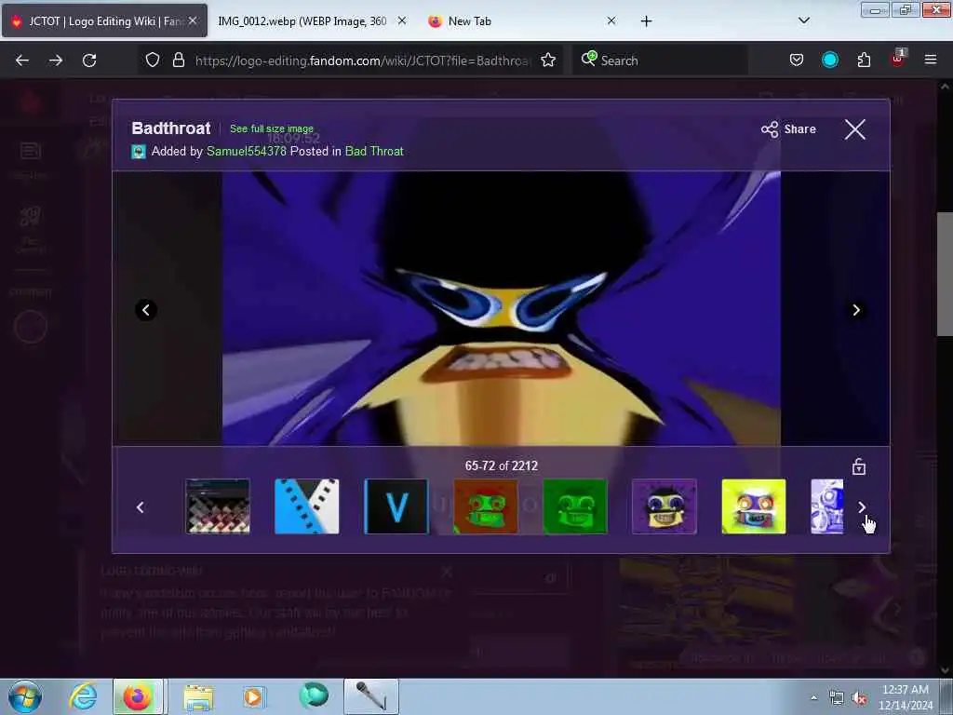Switch to the New Tab tab
953x715 pixels.
pyautogui.click(x=521, y=21)
